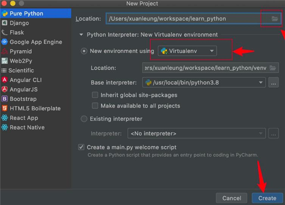
Task: Pick the Bootstrap project icon
Action: (5, 99)
